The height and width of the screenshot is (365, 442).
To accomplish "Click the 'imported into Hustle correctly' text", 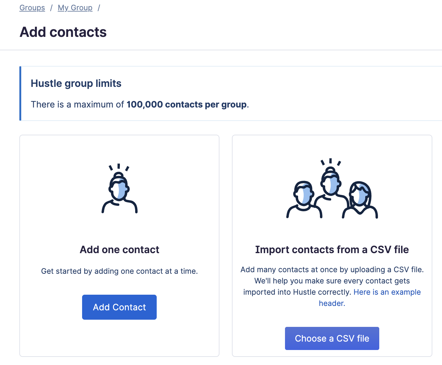I will (x=297, y=292).
